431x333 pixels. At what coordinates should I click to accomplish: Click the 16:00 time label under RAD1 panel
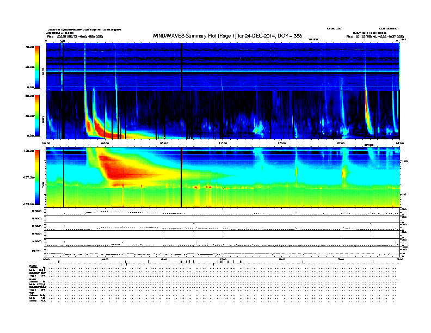[282, 143]
